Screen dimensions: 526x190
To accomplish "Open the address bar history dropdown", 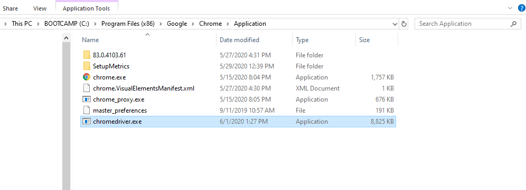I will tap(395, 24).
